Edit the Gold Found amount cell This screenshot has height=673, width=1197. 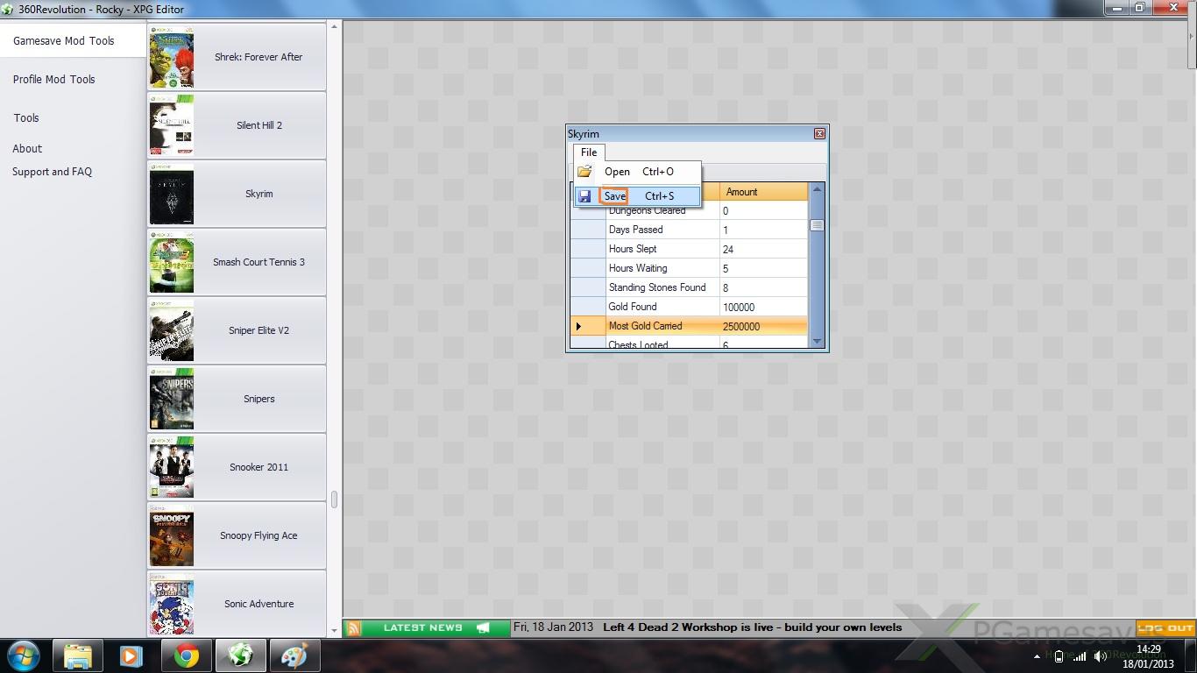pos(762,307)
